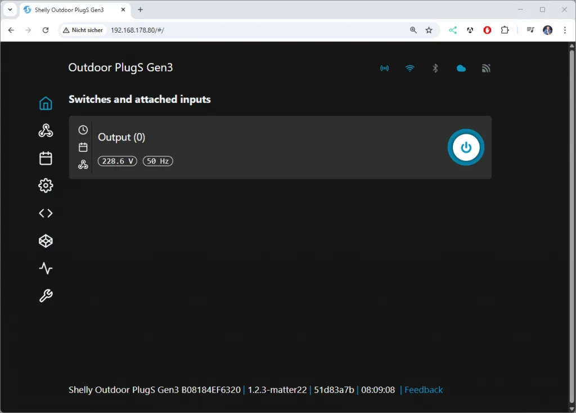The image size is (576, 413).
Task: Expand the tab search dropdown arrow
Action: pos(10,10)
